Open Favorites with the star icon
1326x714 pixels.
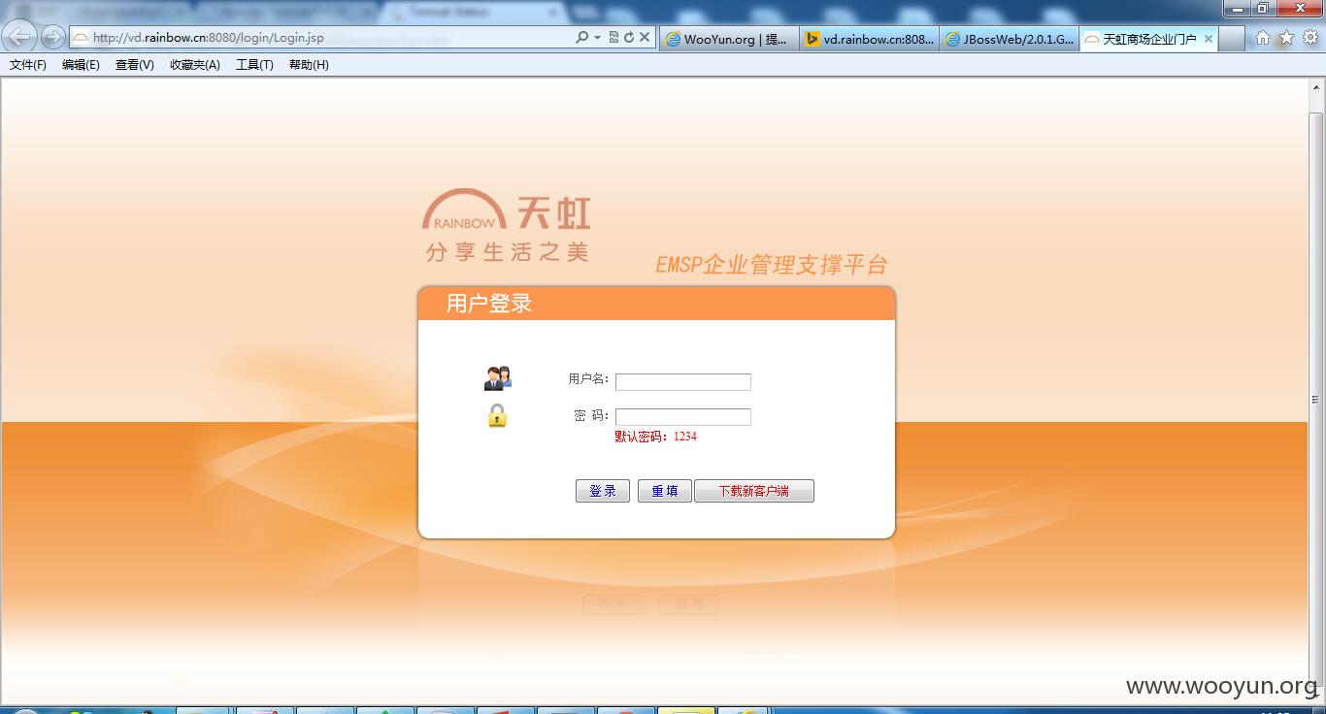1286,38
